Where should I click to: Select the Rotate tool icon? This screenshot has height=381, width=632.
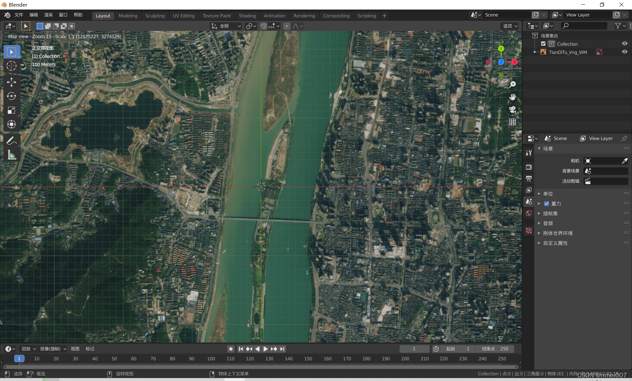tap(12, 96)
